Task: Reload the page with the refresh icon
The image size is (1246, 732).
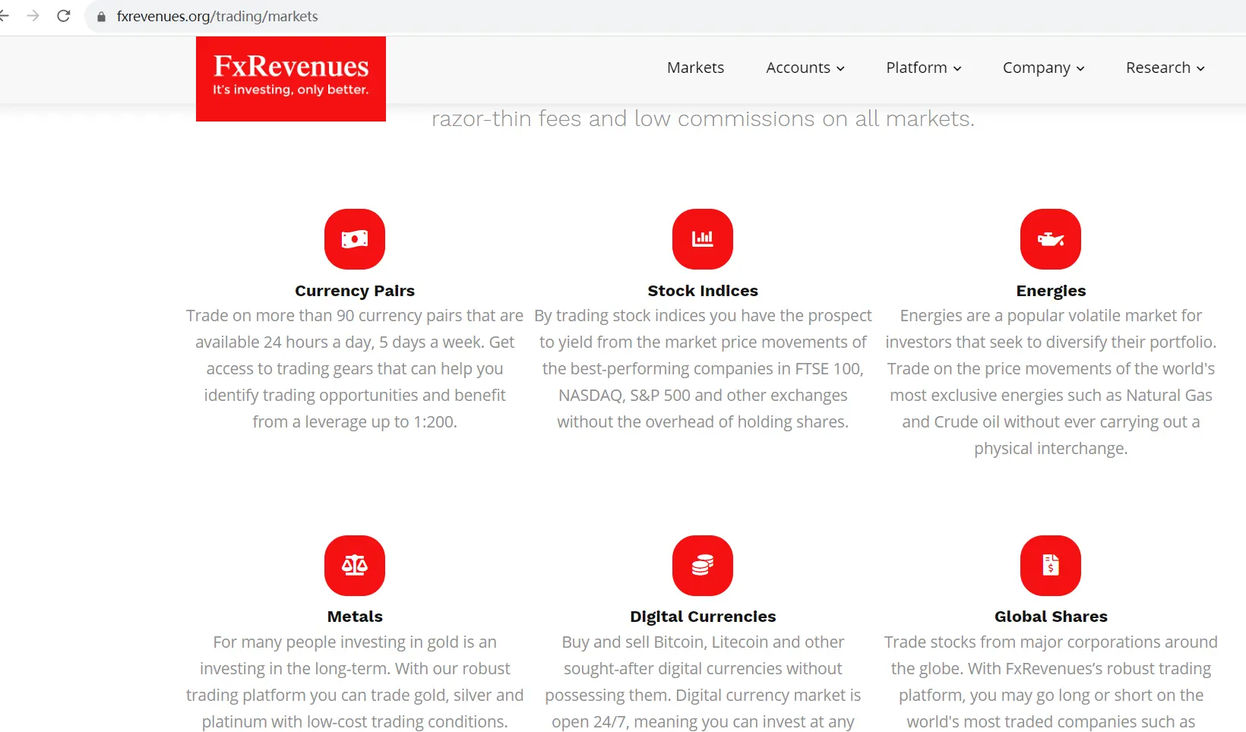Action: click(x=64, y=16)
